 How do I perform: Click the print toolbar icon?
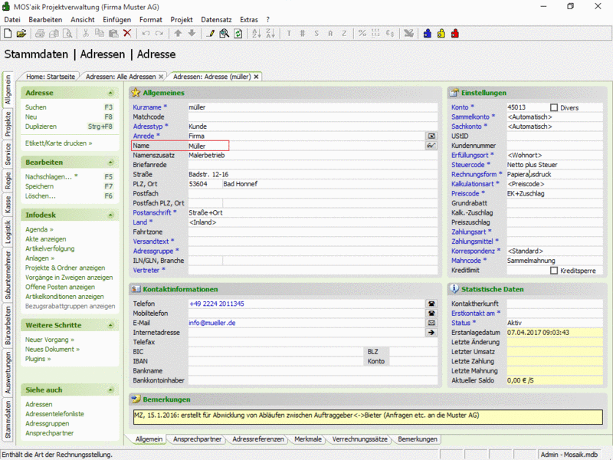pyautogui.click(x=40, y=34)
